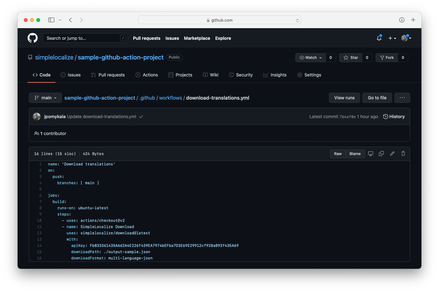The width and height of the screenshot is (439, 292).
Task: Click the View runs button
Action: [344, 98]
